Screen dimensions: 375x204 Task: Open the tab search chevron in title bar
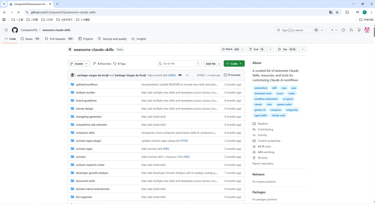(4, 4)
